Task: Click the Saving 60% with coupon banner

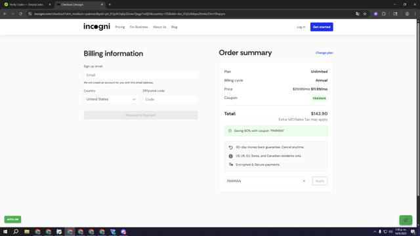Action: click(x=276, y=131)
